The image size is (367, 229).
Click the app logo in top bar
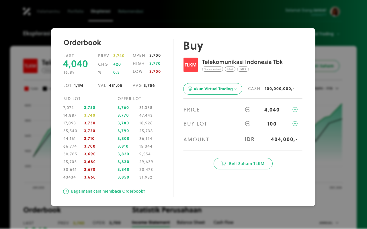pyautogui.click(x=27, y=11)
